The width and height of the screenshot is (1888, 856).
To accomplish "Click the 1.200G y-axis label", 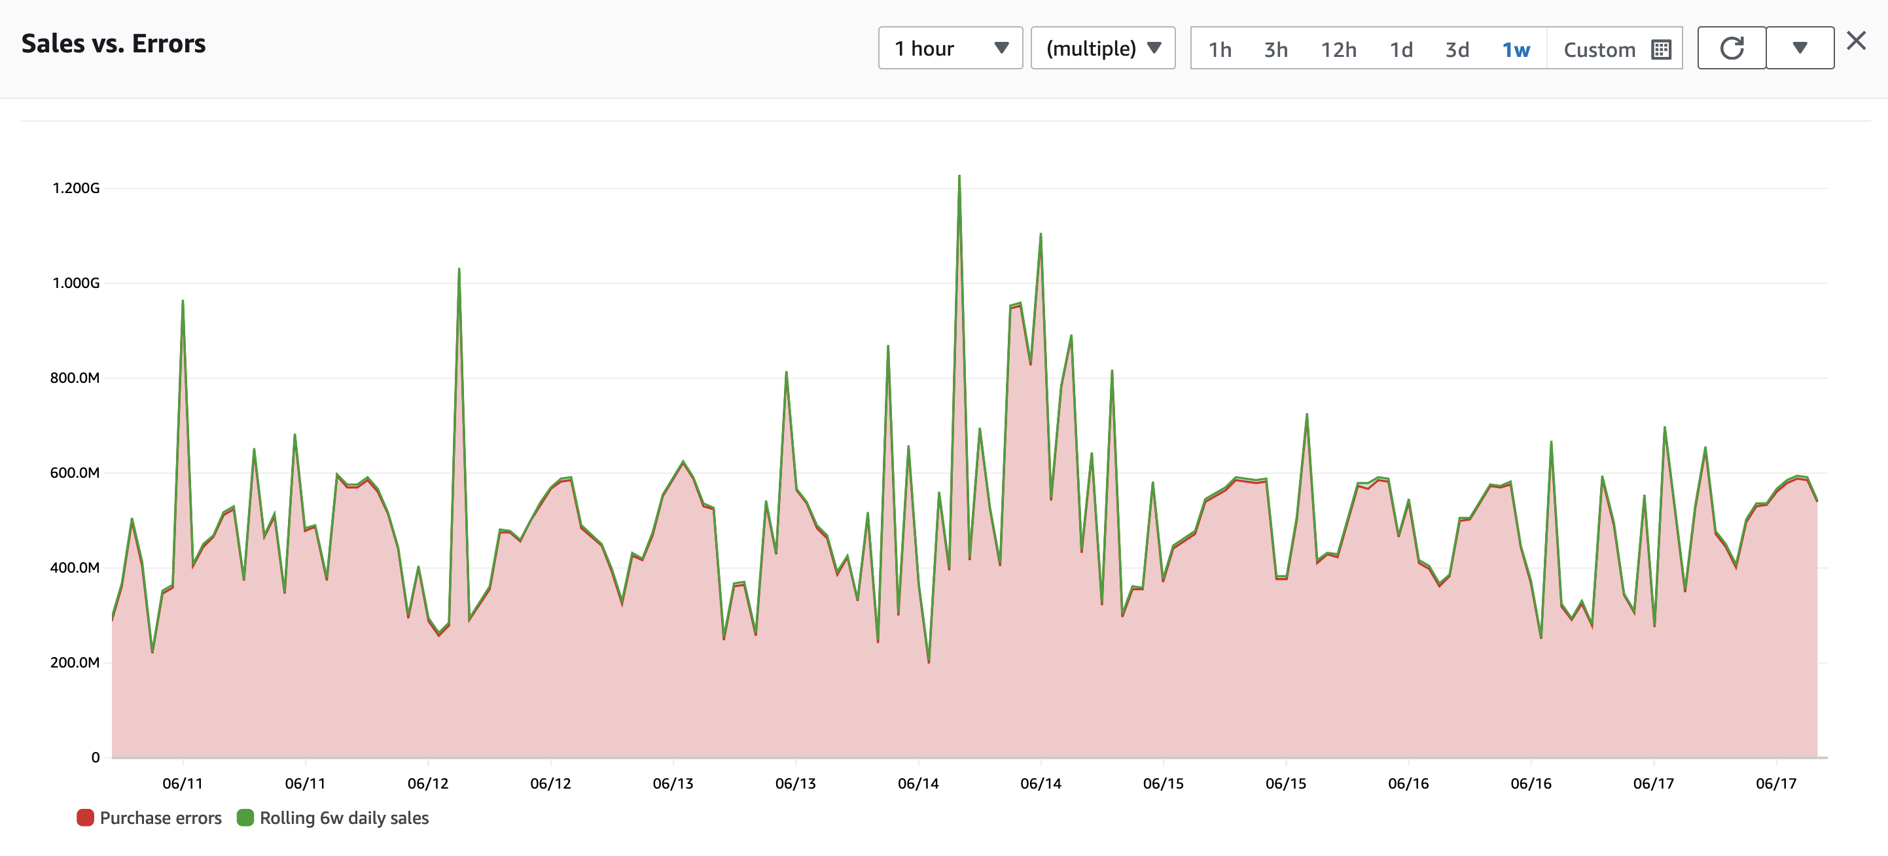I will [75, 188].
